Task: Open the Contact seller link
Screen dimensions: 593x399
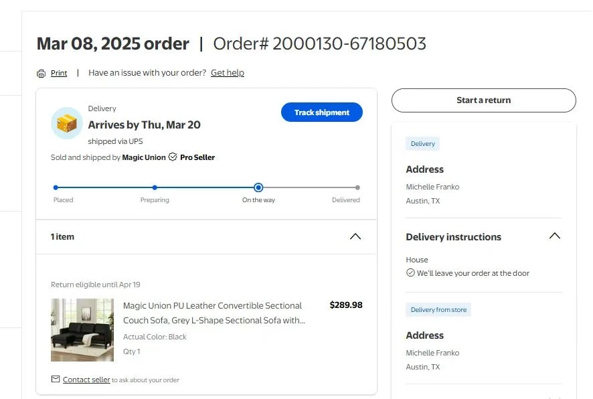Action: 86,380
